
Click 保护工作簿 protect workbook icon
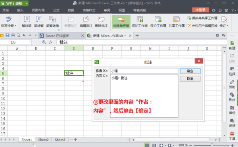point(158,19)
